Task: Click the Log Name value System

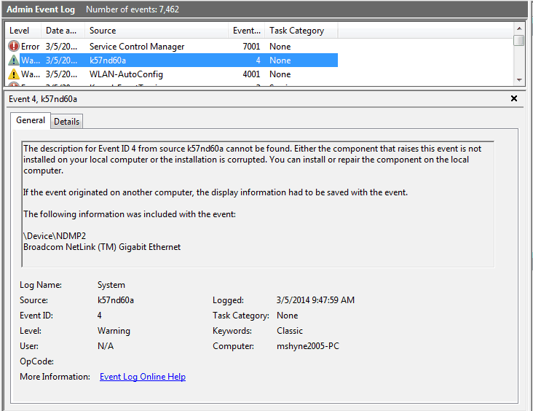Action: coord(111,285)
